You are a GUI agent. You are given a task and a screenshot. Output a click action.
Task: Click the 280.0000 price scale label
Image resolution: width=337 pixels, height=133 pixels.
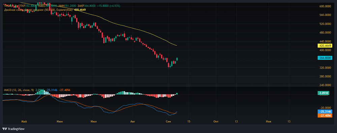325,76
